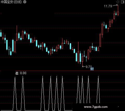Open the dropdown next to 中国宝安(日线)
This screenshot has width=125, height=111.
click(x=25, y=2)
